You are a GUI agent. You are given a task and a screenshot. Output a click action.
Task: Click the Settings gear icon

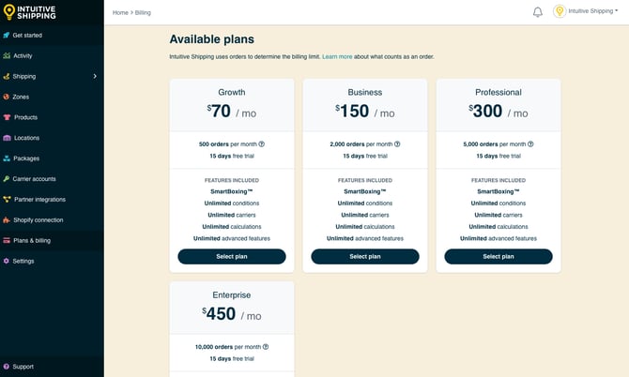[x=7, y=261]
